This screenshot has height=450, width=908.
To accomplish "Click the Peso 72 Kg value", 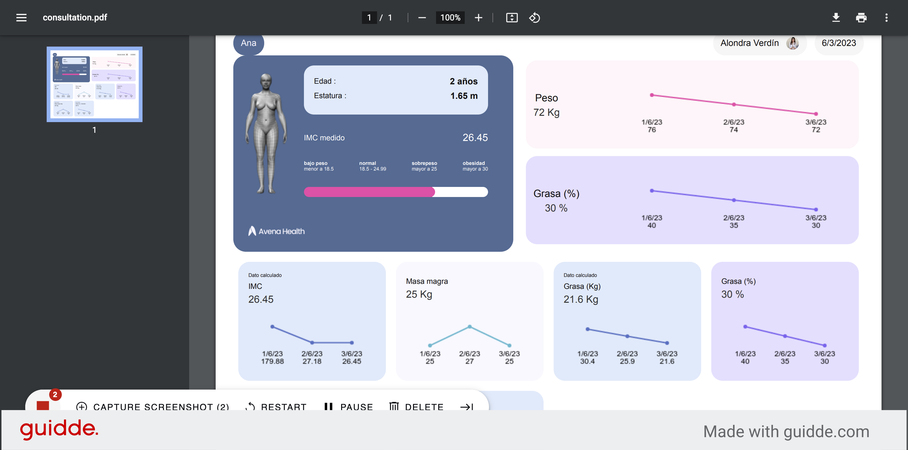I will (x=546, y=113).
